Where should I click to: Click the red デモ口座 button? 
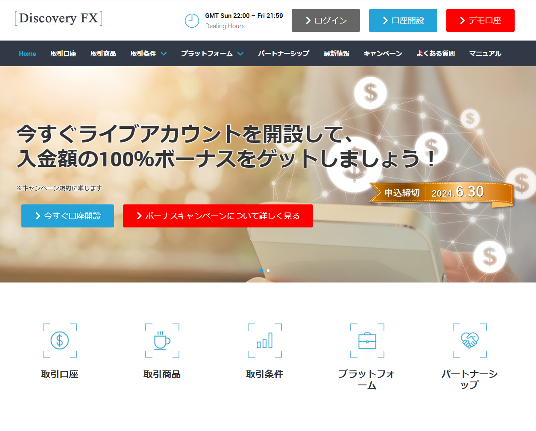coord(480,20)
